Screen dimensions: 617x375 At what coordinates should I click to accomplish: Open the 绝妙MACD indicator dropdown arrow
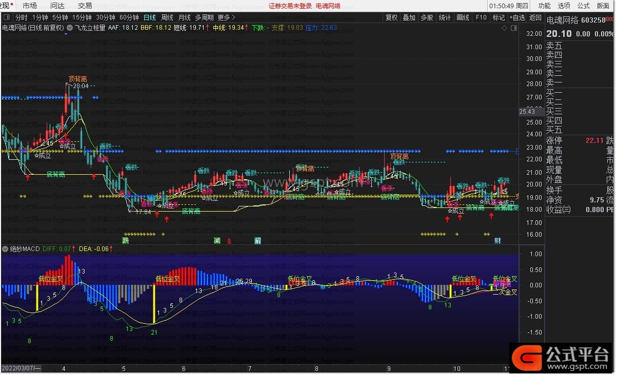click(6, 249)
